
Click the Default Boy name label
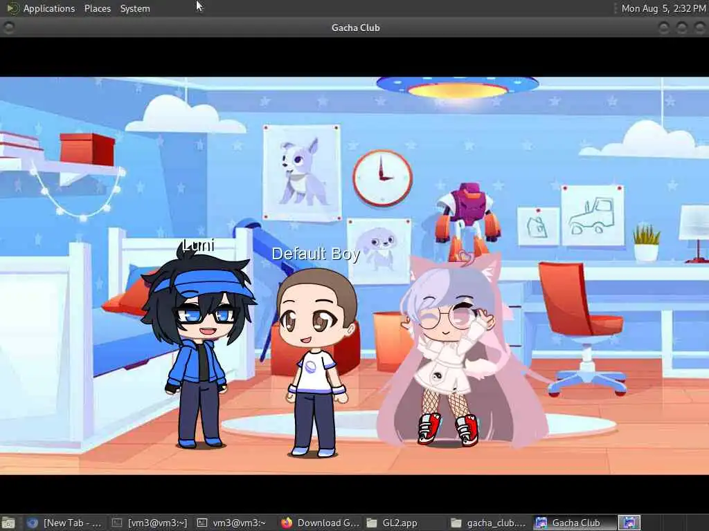pyautogui.click(x=316, y=254)
